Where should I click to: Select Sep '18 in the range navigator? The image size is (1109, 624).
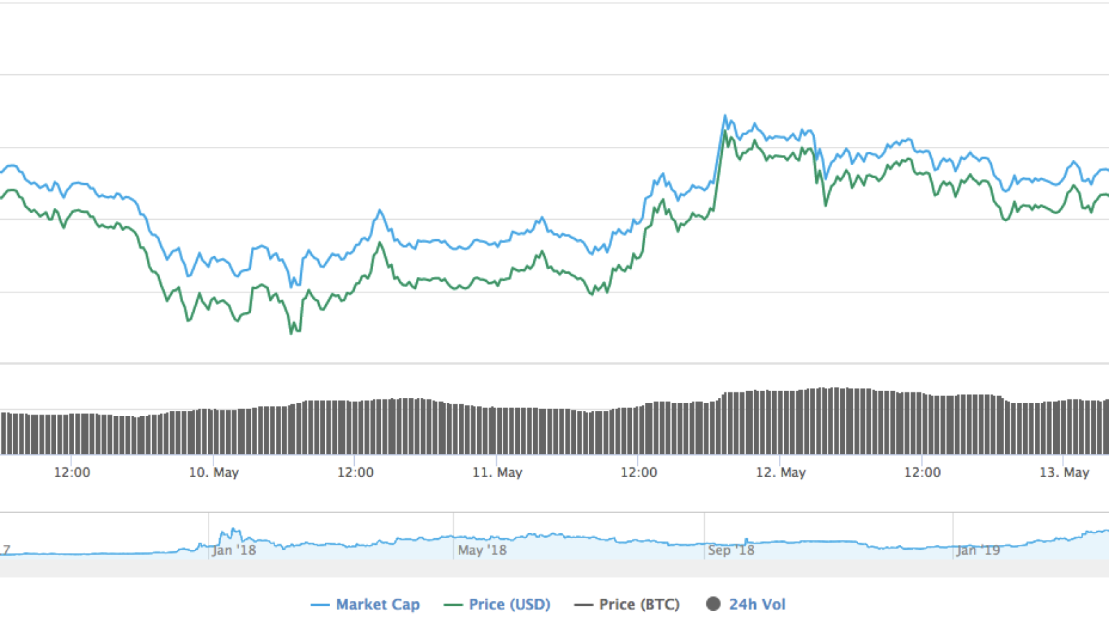pyautogui.click(x=731, y=550)
